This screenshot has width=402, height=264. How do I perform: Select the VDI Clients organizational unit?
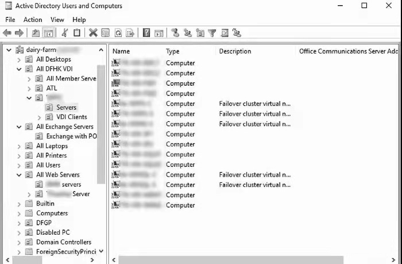click(72, 117)
